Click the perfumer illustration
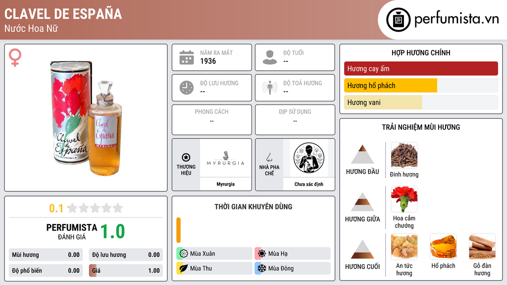Image resolution: width=507 pixels, height=285 pixels. point(309,158)
